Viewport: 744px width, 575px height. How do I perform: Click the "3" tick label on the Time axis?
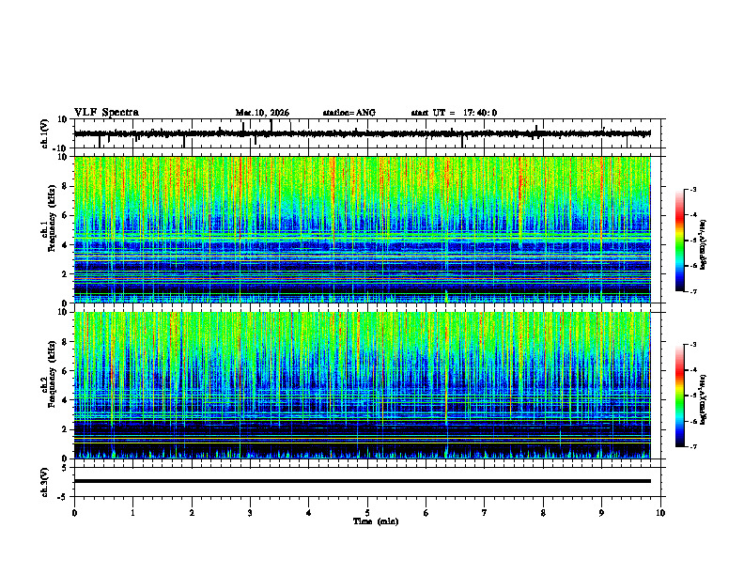pos(250,513)
